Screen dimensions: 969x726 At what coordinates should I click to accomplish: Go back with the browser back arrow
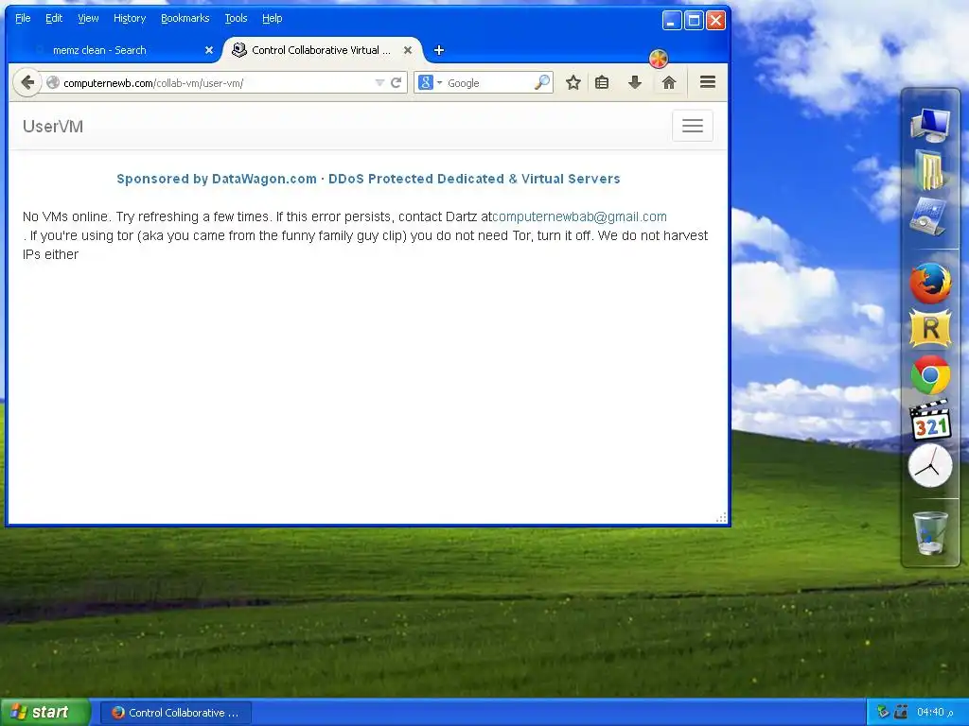pos(27,82)
